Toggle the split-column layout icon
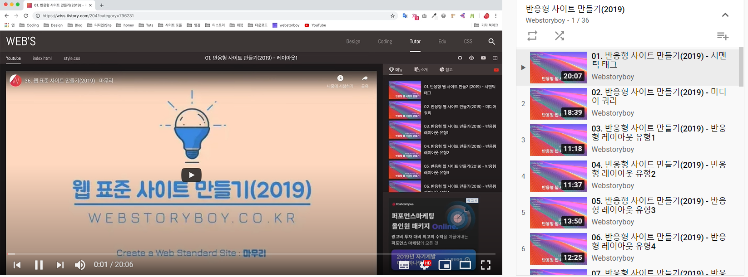Screen dimensions: 748x277 coord(495,58)
